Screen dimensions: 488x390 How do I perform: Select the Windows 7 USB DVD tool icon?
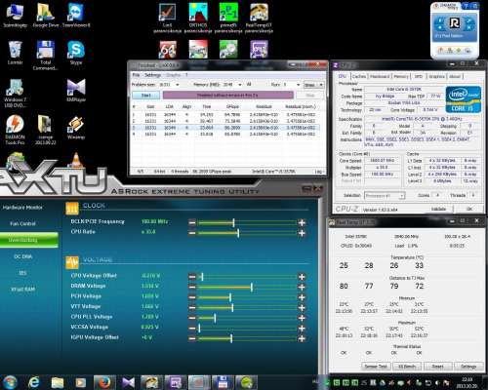click(15, 93)
